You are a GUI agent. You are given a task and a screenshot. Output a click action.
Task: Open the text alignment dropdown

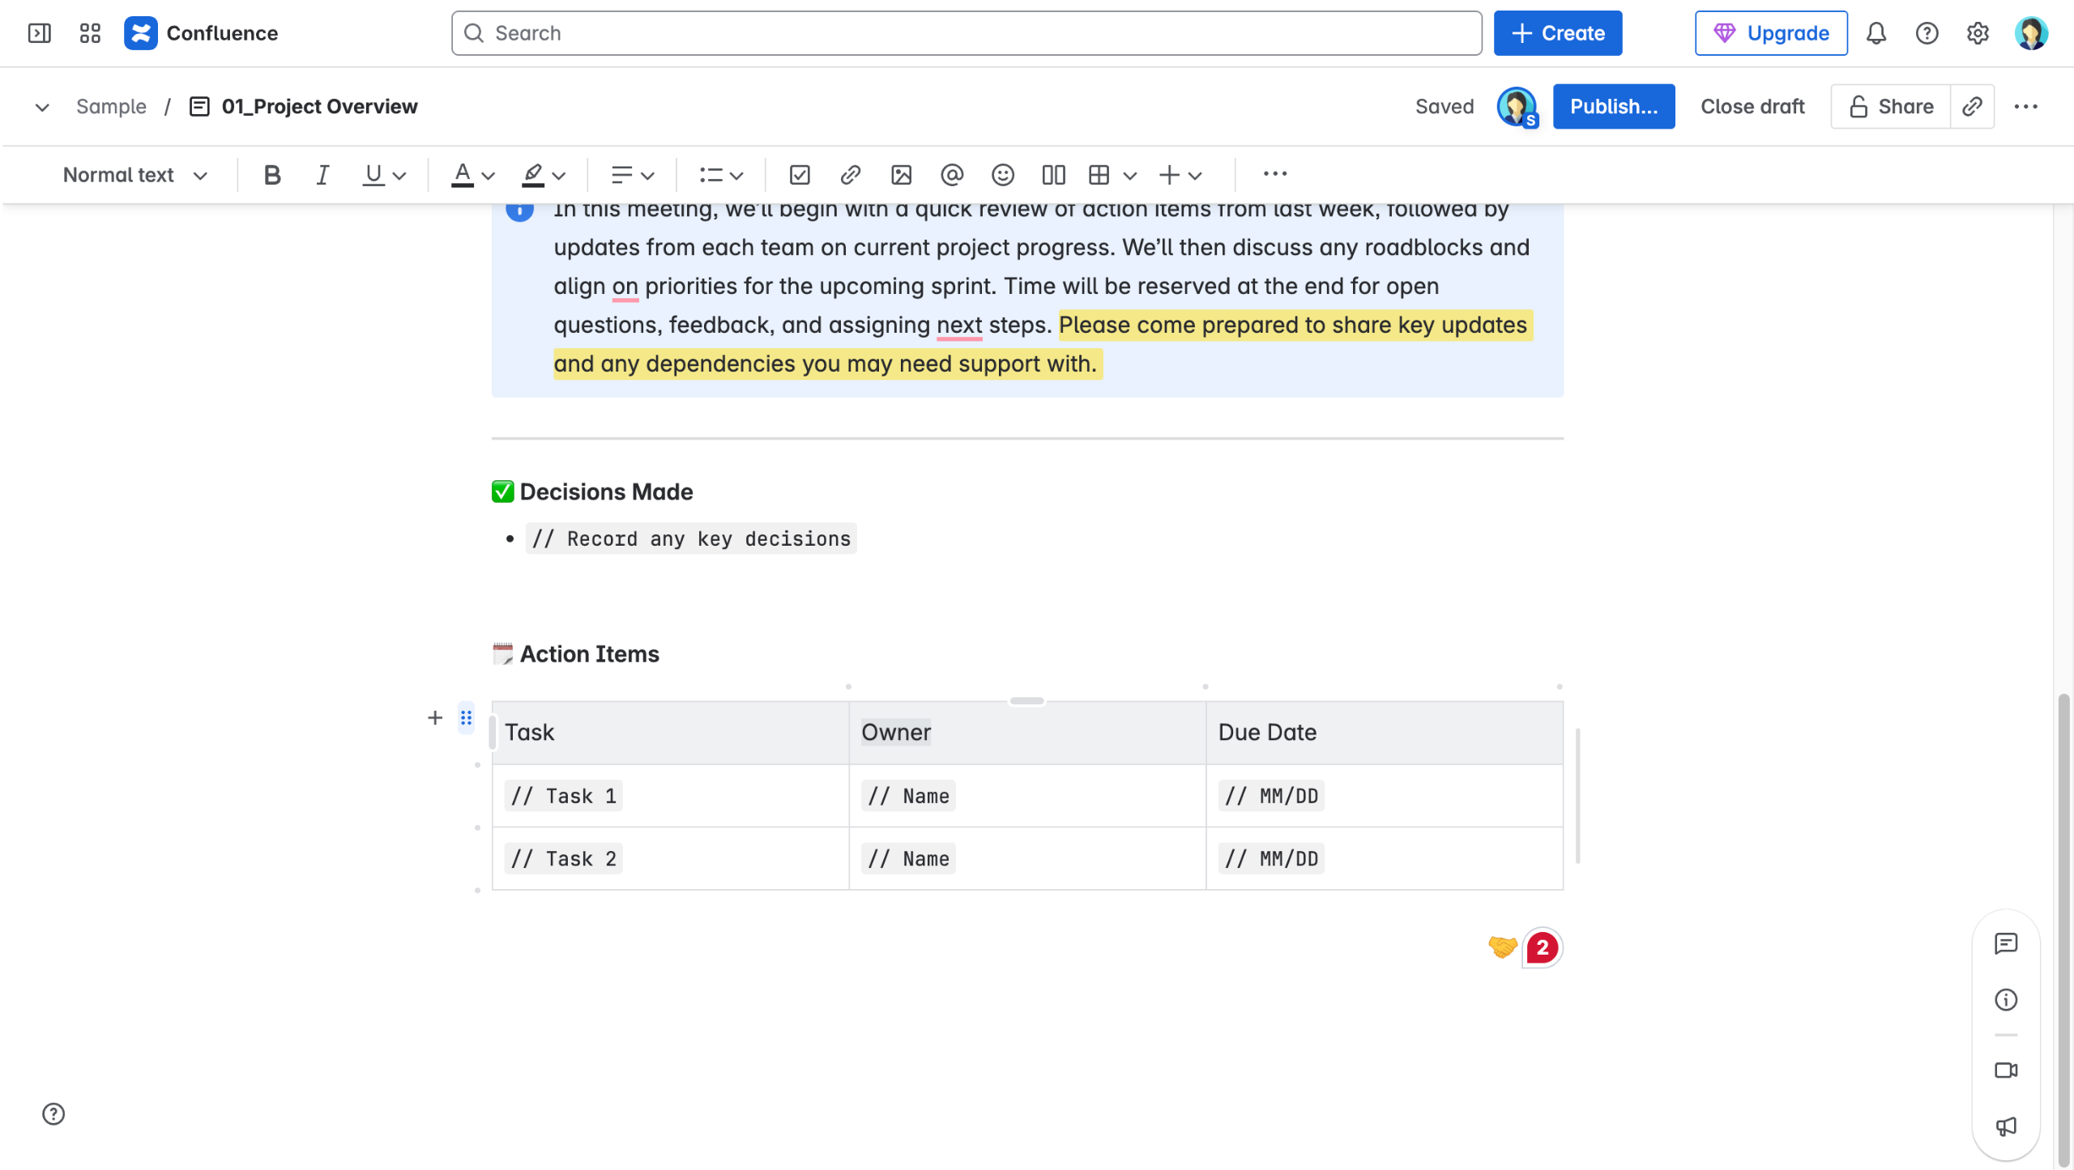pos(632,175)
